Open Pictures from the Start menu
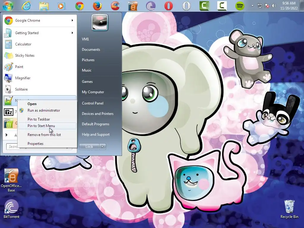 (x=88, y=60)
